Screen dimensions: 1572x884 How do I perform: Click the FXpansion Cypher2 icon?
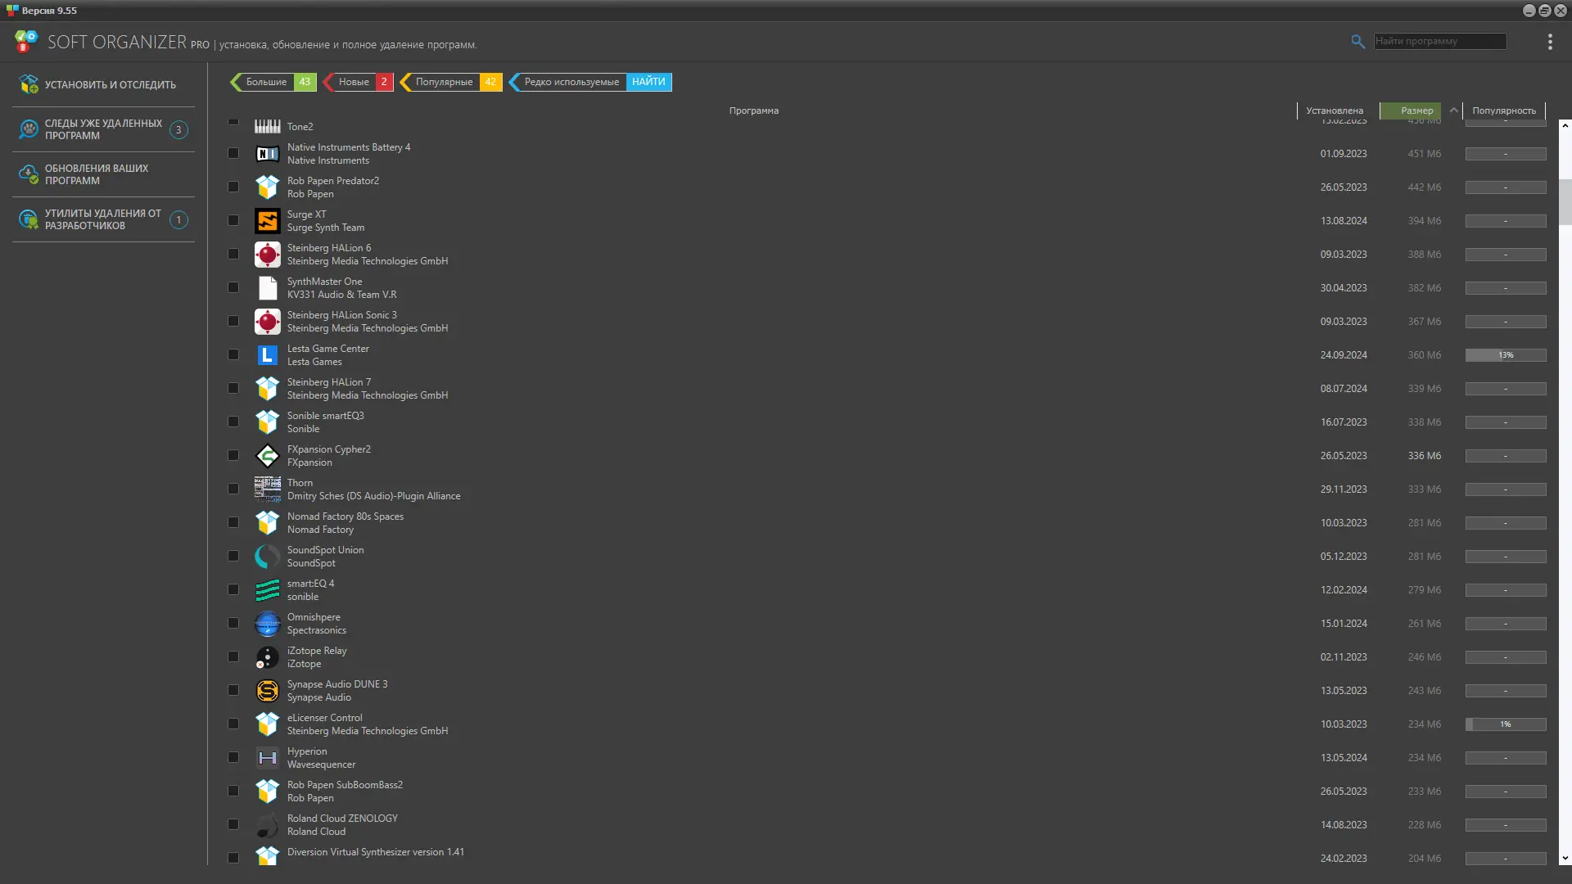(267, 456)
